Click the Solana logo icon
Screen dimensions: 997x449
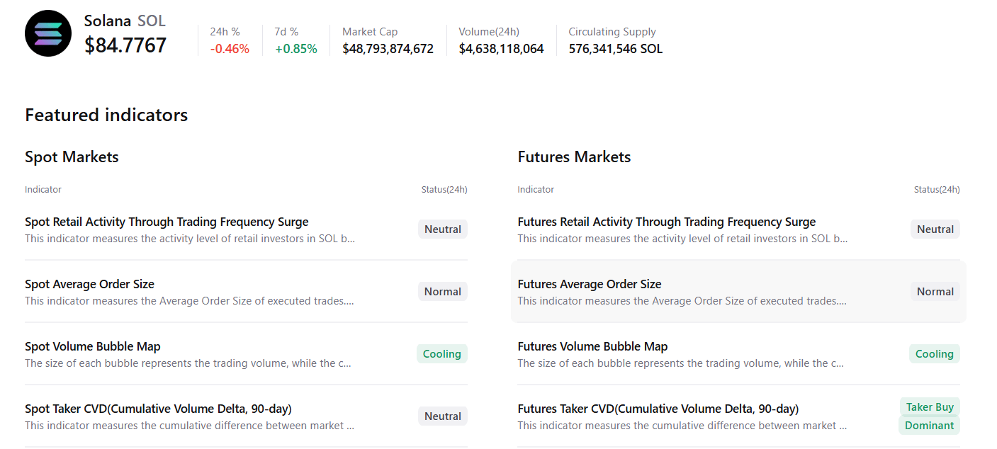point(48,33)
